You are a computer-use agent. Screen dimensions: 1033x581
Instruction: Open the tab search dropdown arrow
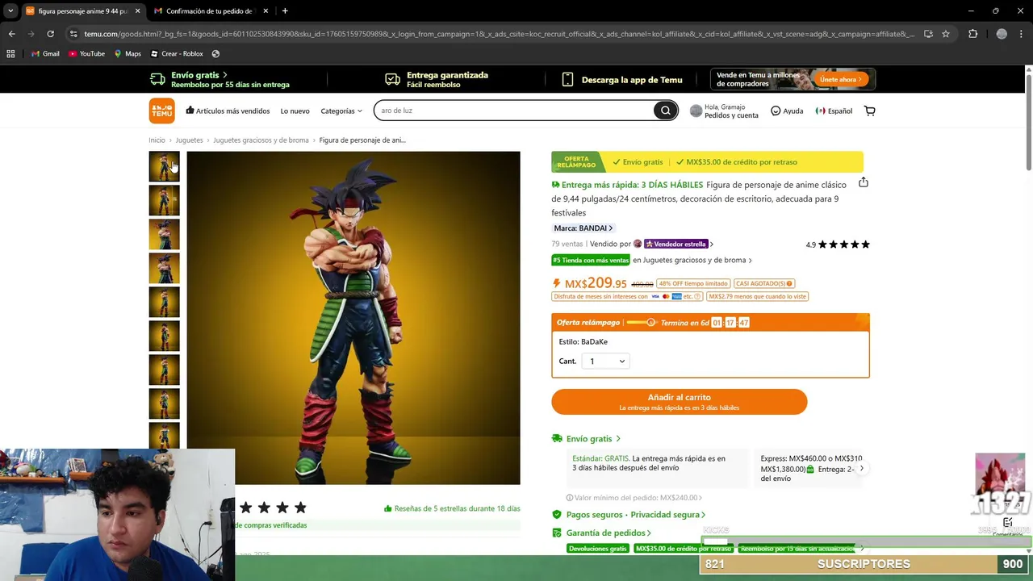coord(10,11)
